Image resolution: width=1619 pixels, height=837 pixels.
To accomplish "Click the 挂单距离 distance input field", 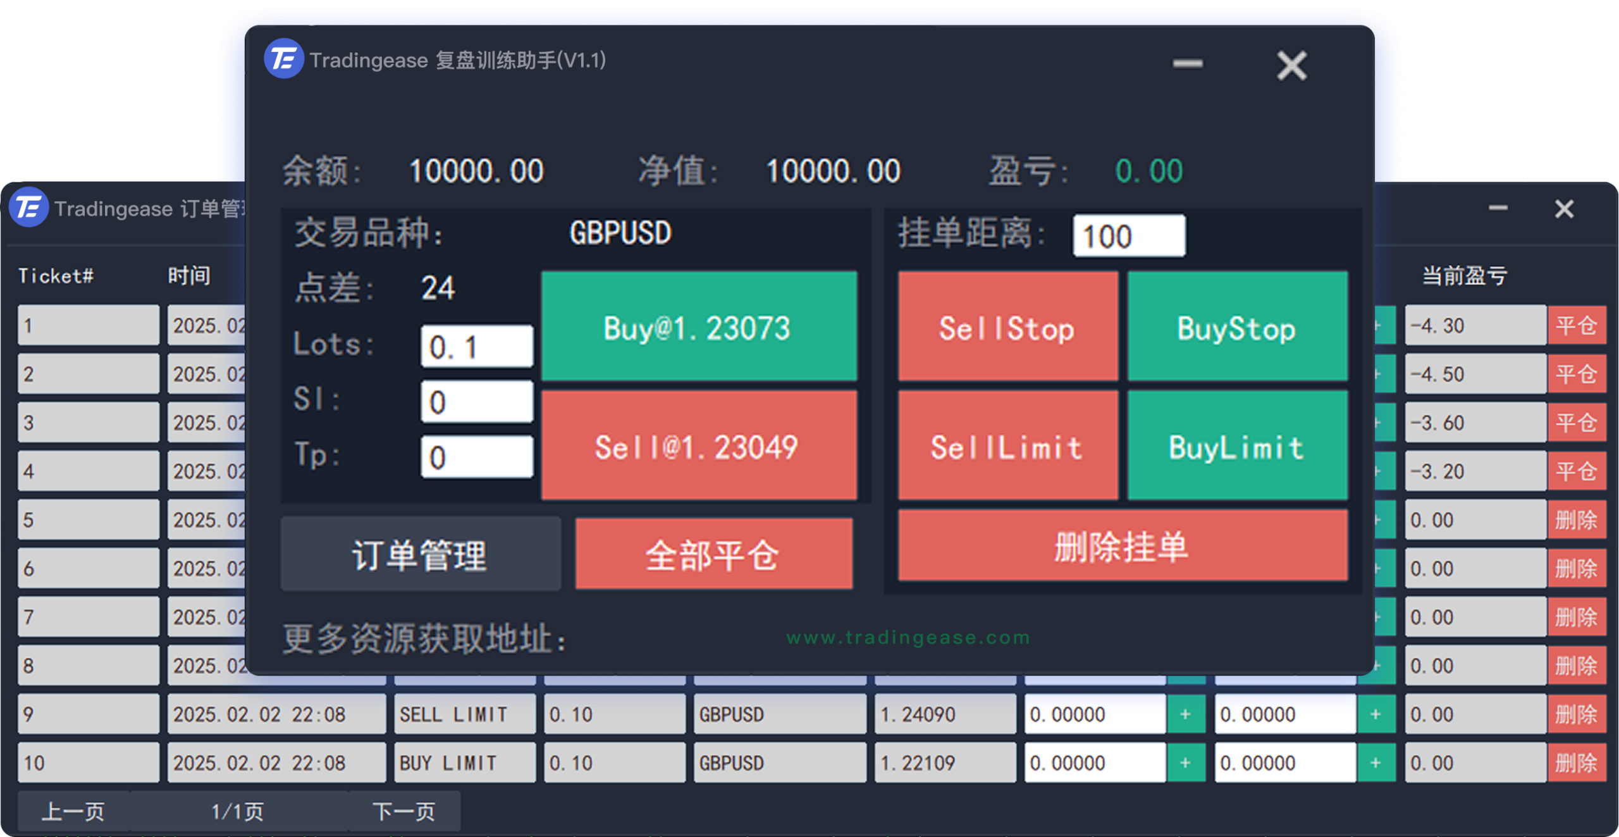I will point(1128,236).
